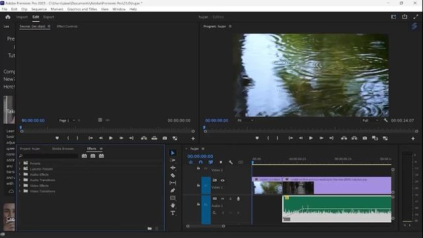The height and width of the screenshot is (238, 423).
Task: Create new custom bin in Effects panel
Action: [x=149, y=229]
